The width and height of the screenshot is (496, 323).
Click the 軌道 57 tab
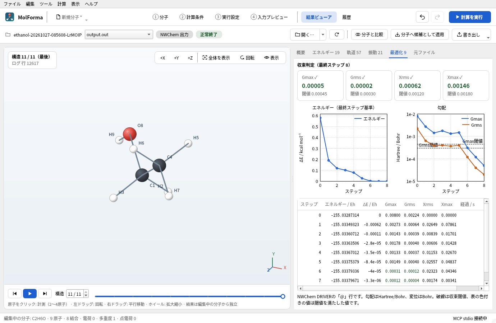click(x=354, y=52)
